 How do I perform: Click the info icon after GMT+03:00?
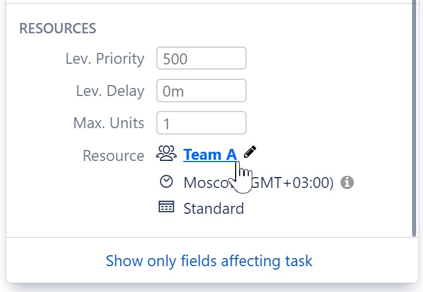coord(347,183)
